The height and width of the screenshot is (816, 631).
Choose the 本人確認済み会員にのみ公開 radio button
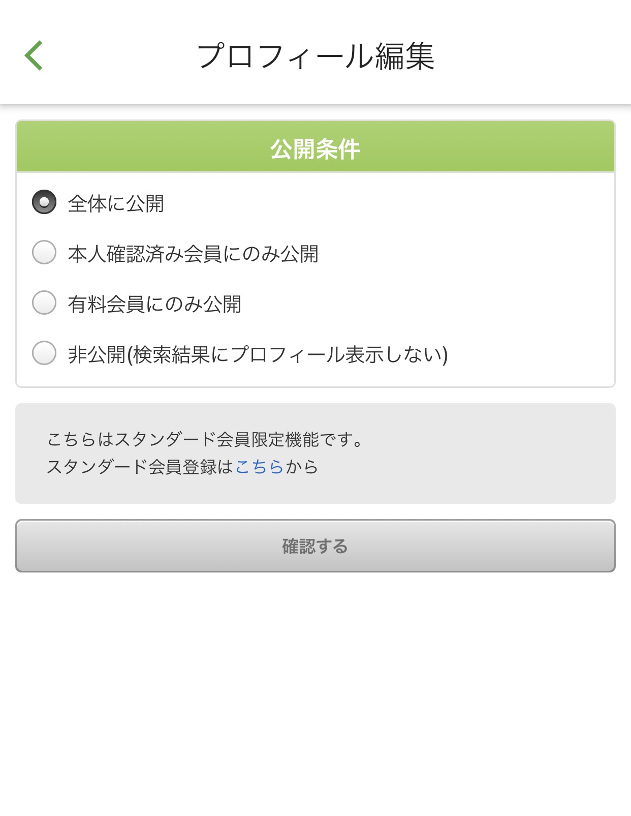pyautogui.click(x=44, y=253)
